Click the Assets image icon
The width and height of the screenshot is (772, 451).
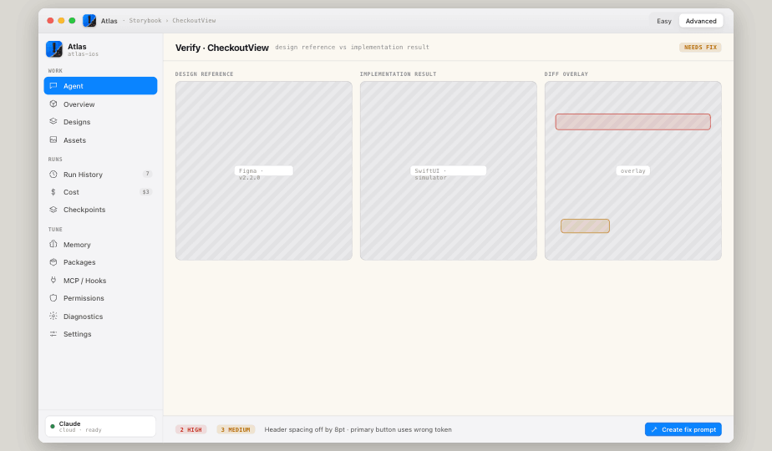tap(53, 139)
